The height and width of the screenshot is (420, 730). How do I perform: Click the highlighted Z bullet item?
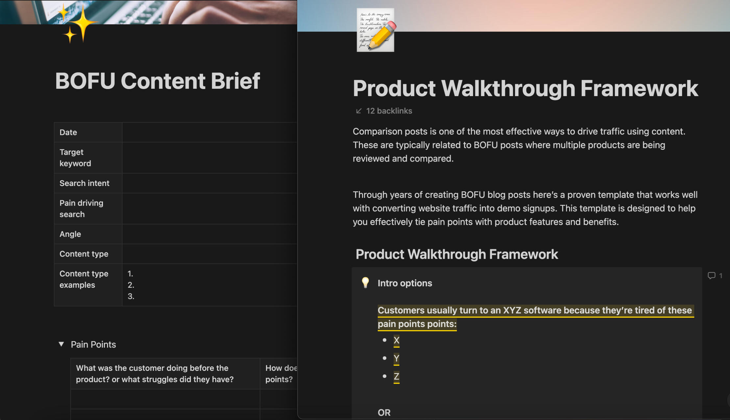click(396, 376)
